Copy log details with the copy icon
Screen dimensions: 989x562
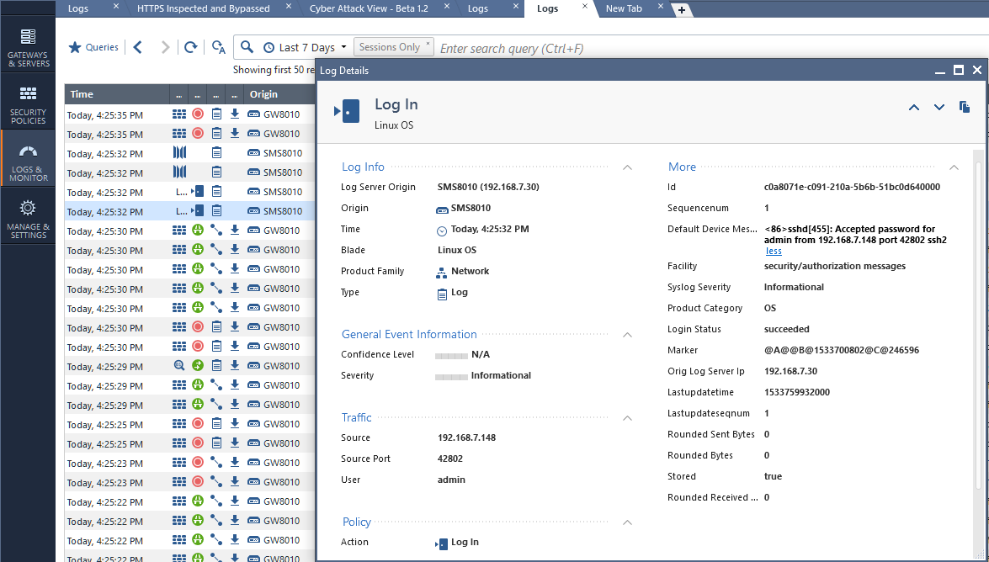click(965, 107)
